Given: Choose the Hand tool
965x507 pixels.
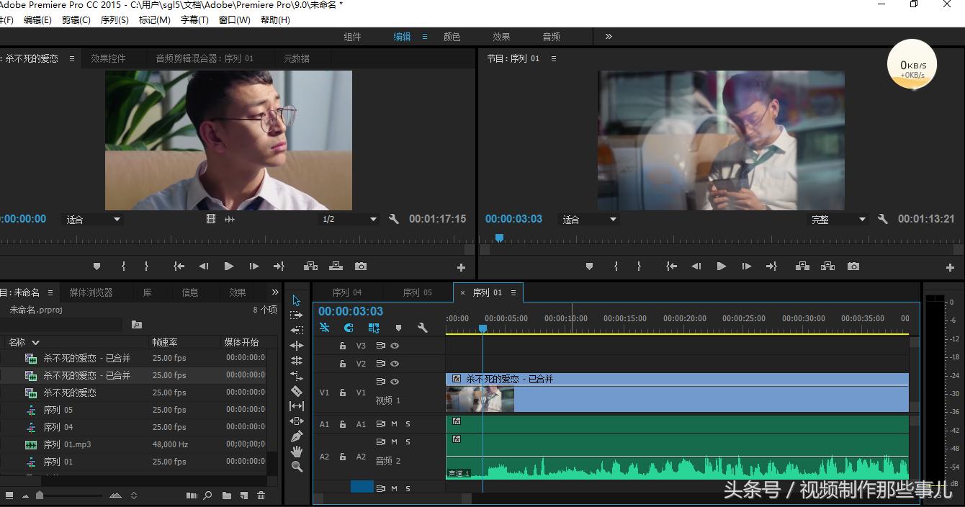Looking at the screenshot, I should pyautogui.click(x=296, y=452).
